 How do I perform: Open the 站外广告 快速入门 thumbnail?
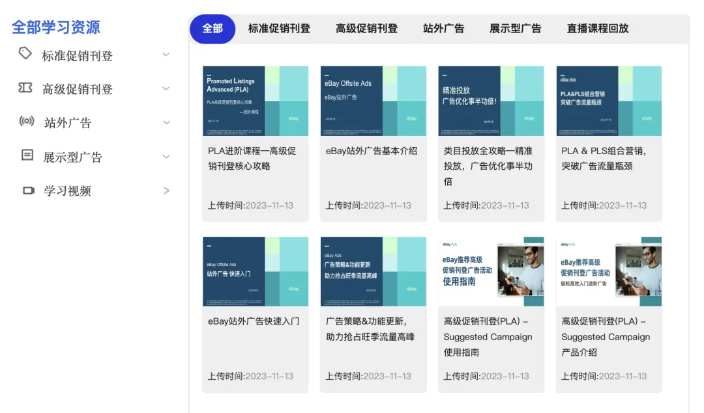[256, 271]
